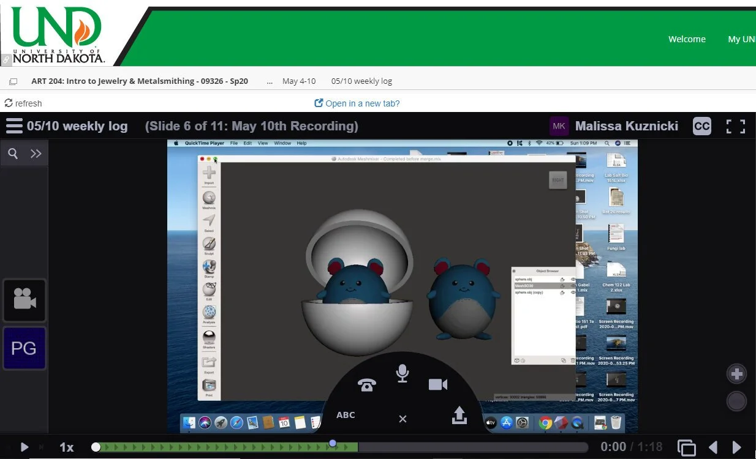Enter fullscreen mode in the player
The image size is (756, 459).
click(736, 126)
